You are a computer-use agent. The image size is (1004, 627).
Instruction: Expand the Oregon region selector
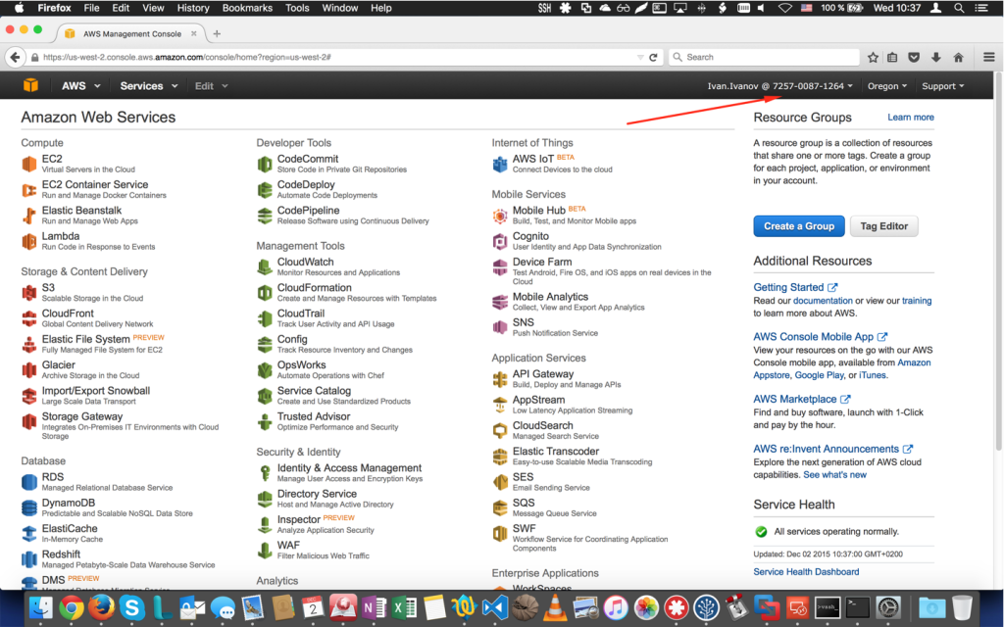886,86
